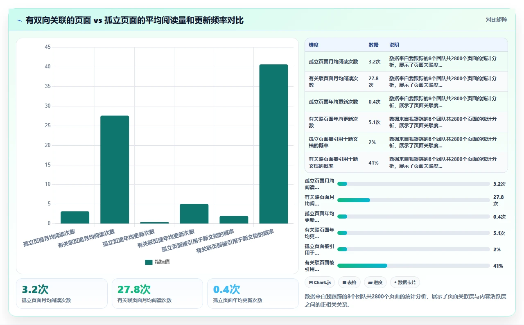Select the table row 孤立页面月均阅读次数
Image resolution: width=524 pixels, height=325 pixels.
pos(406,62)
